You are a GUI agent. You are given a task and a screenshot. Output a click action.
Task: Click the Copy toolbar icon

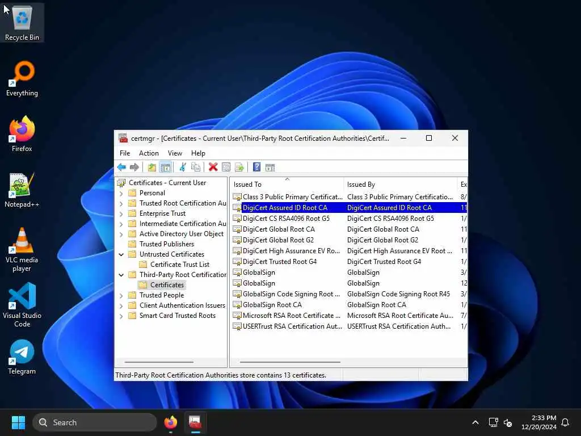click(x=195, y=167)
